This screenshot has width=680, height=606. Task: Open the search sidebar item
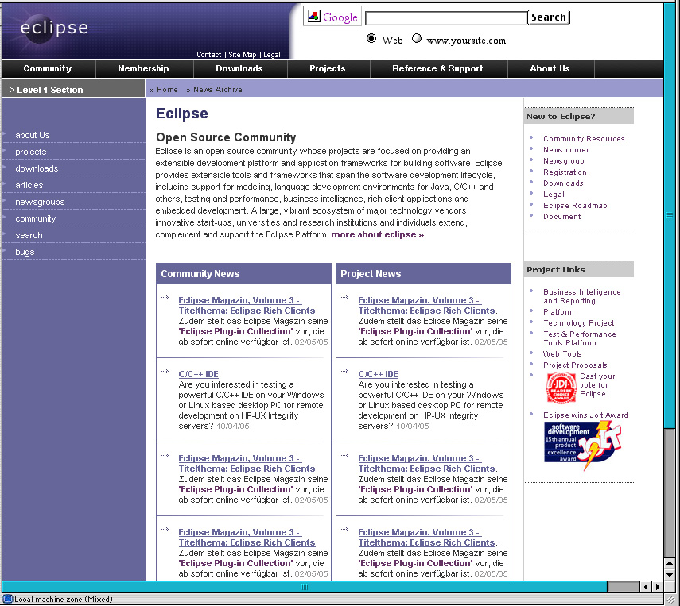click(x=29, y=235)
